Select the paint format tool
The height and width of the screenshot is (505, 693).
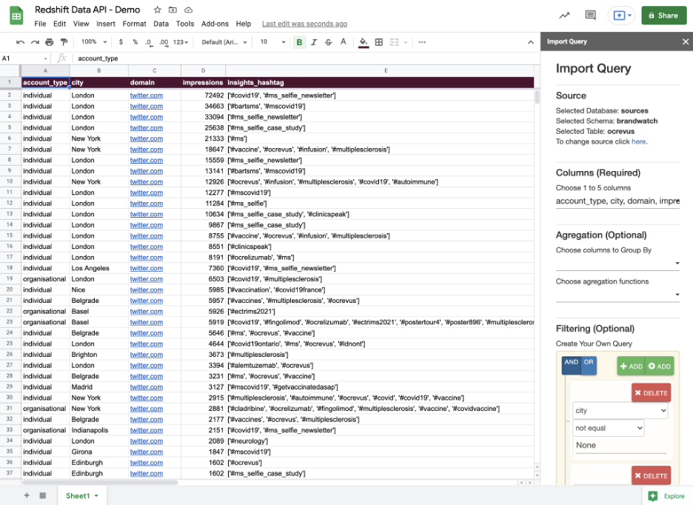pyautogui.click(x=64, y=42)
